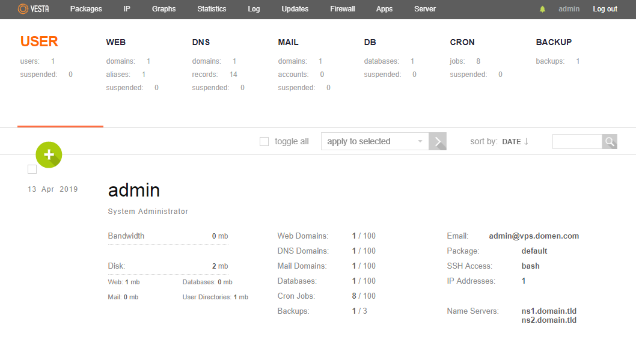
Task: Open the CRON section tab
Action: click(x=462, y=43)
